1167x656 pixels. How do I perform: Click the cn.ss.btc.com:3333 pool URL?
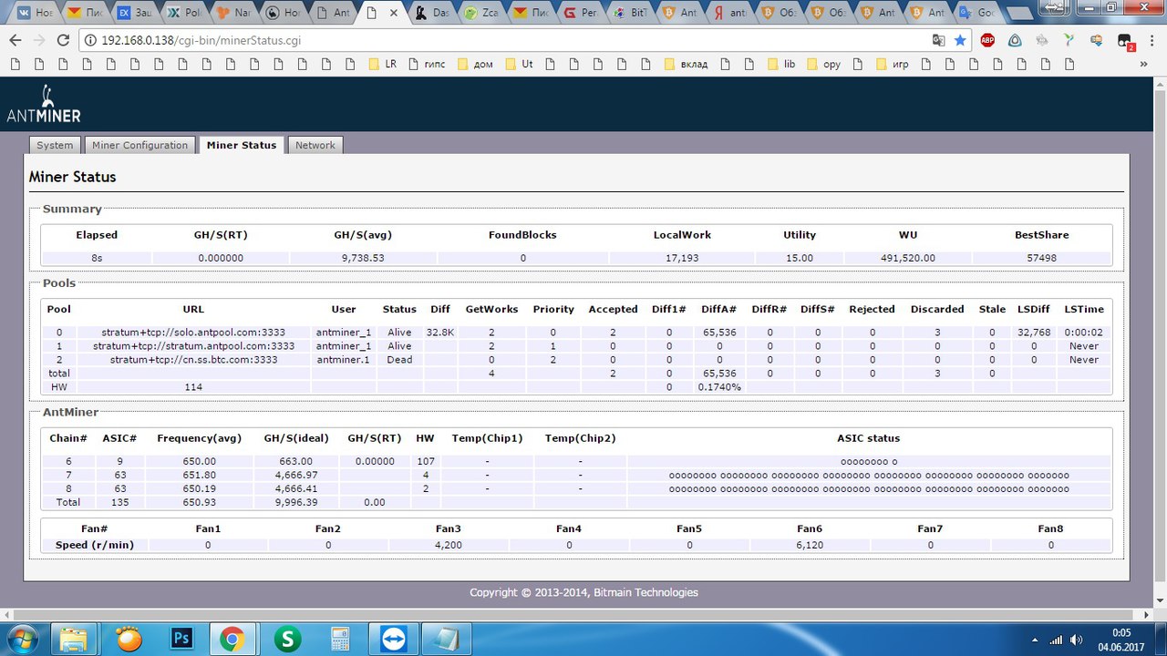[x=193, y=360]
